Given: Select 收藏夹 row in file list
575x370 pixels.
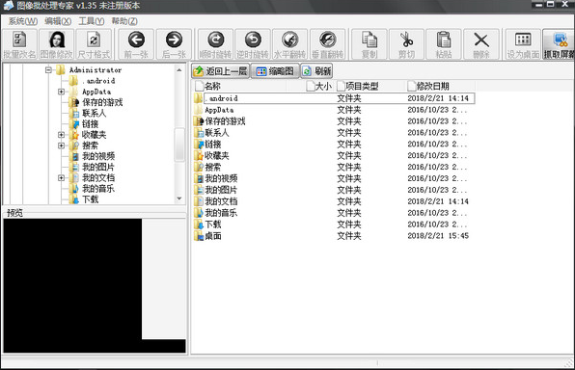Looking at the screenshot, I should click(x=334, y=155).
